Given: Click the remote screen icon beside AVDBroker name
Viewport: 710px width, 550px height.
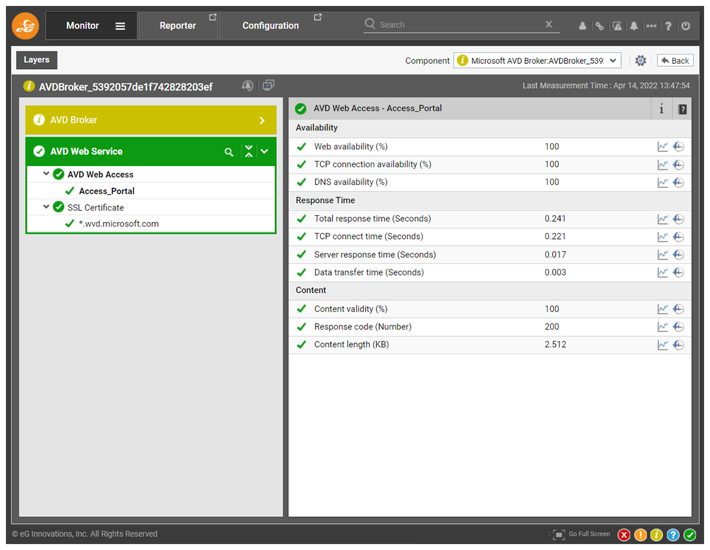Looking at the screenshot, I should [269, 86].
